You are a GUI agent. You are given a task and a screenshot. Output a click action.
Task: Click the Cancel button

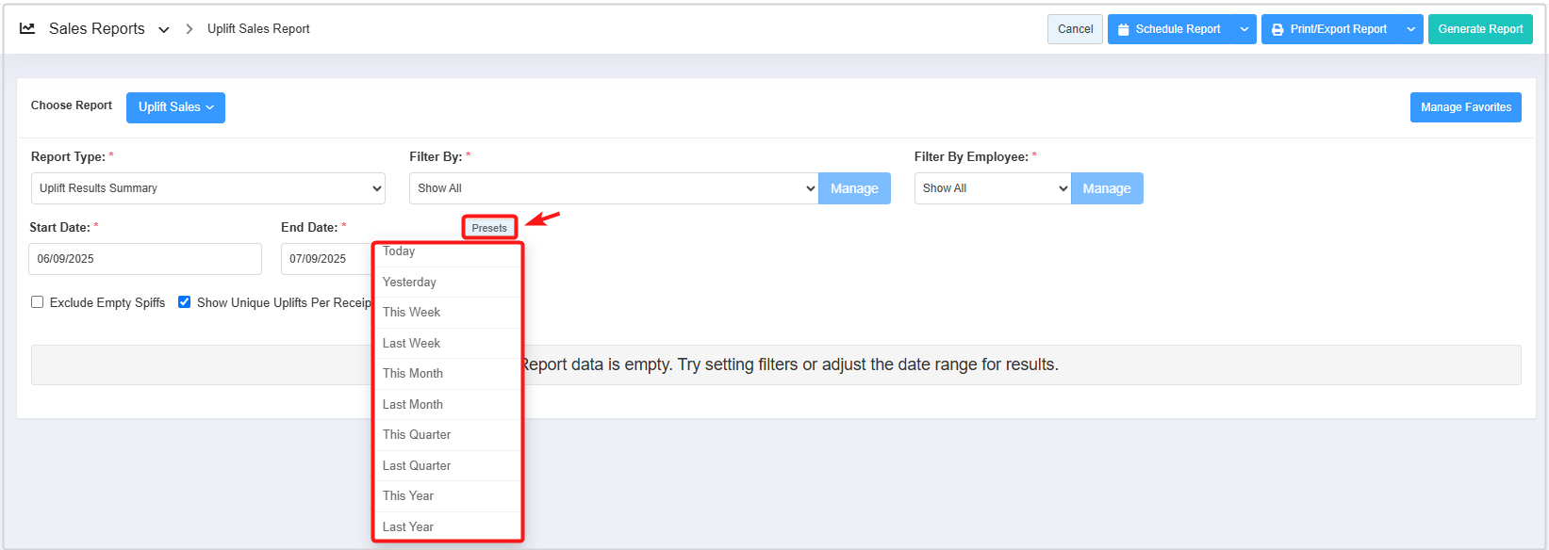click(x=1075, y=29)
